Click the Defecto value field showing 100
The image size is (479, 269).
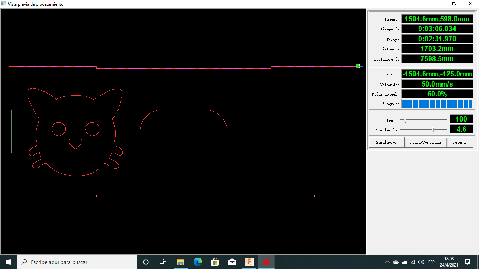461,119
